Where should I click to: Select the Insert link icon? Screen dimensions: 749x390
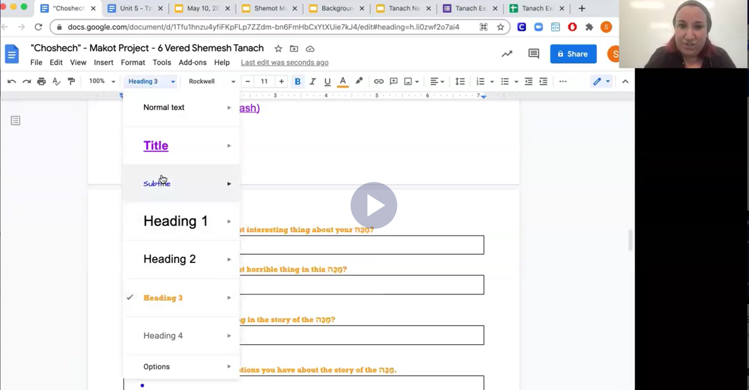click(x=379, y=81)
